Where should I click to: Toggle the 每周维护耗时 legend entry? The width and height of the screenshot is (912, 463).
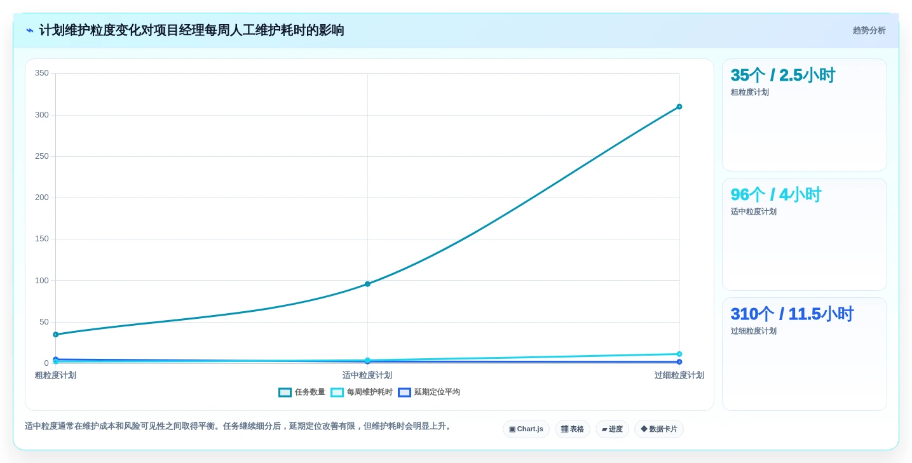coord(362,393)
